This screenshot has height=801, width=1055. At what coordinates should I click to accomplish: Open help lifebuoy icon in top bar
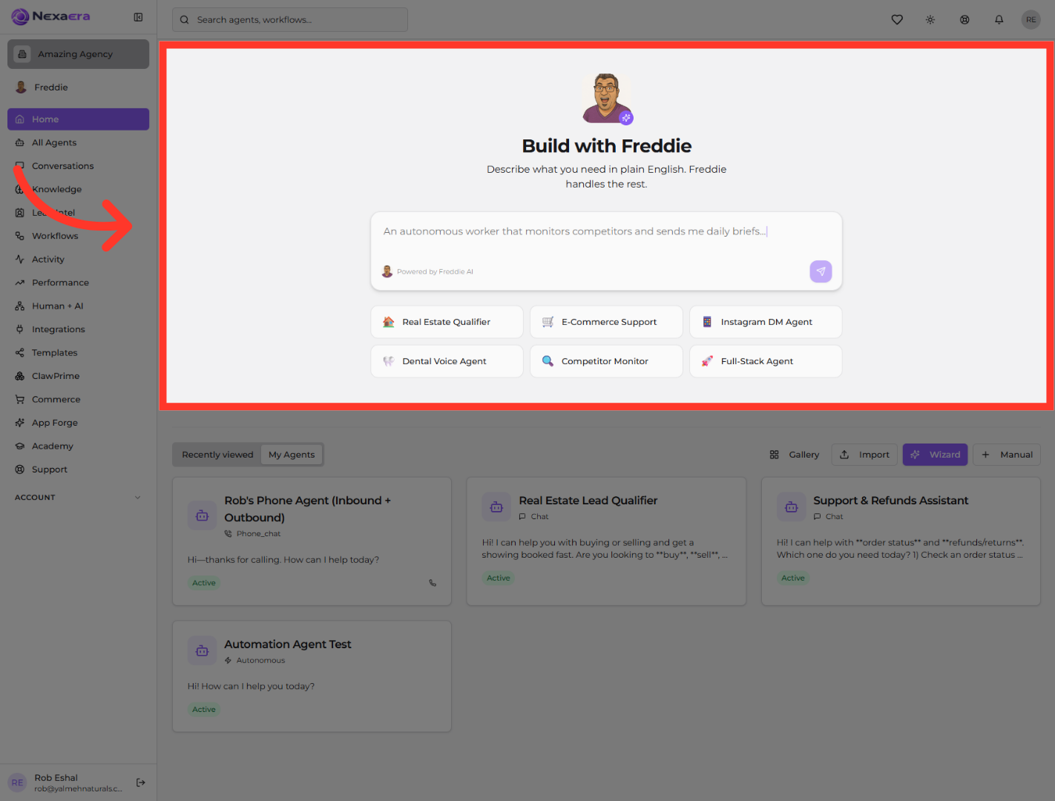(964, 20)
